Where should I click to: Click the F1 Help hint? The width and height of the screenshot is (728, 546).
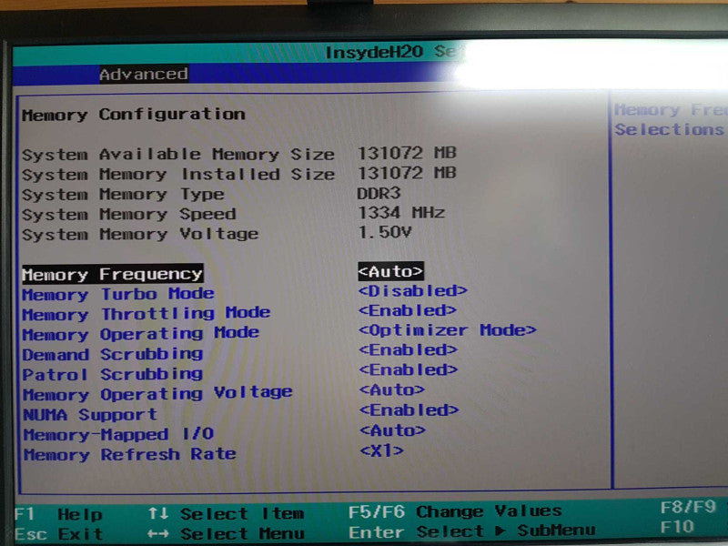pyautogui.click(x=58, y=514)
